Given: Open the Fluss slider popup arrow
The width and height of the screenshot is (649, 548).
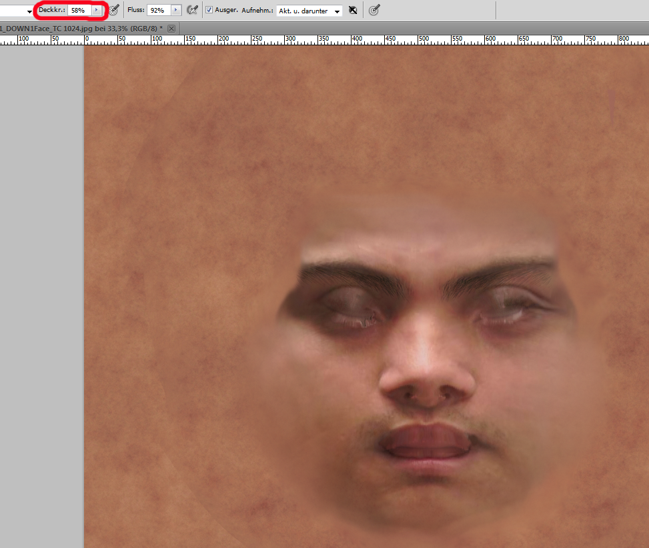Looking at the screenshot, I should pyautogui.click(x=176, y=10).
